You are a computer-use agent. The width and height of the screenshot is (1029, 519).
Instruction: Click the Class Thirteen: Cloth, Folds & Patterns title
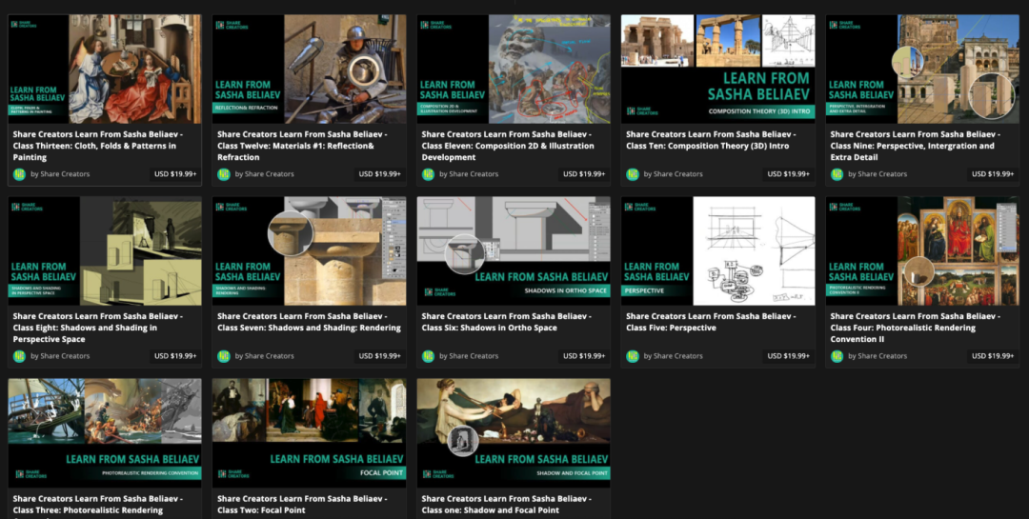[98, 146]
